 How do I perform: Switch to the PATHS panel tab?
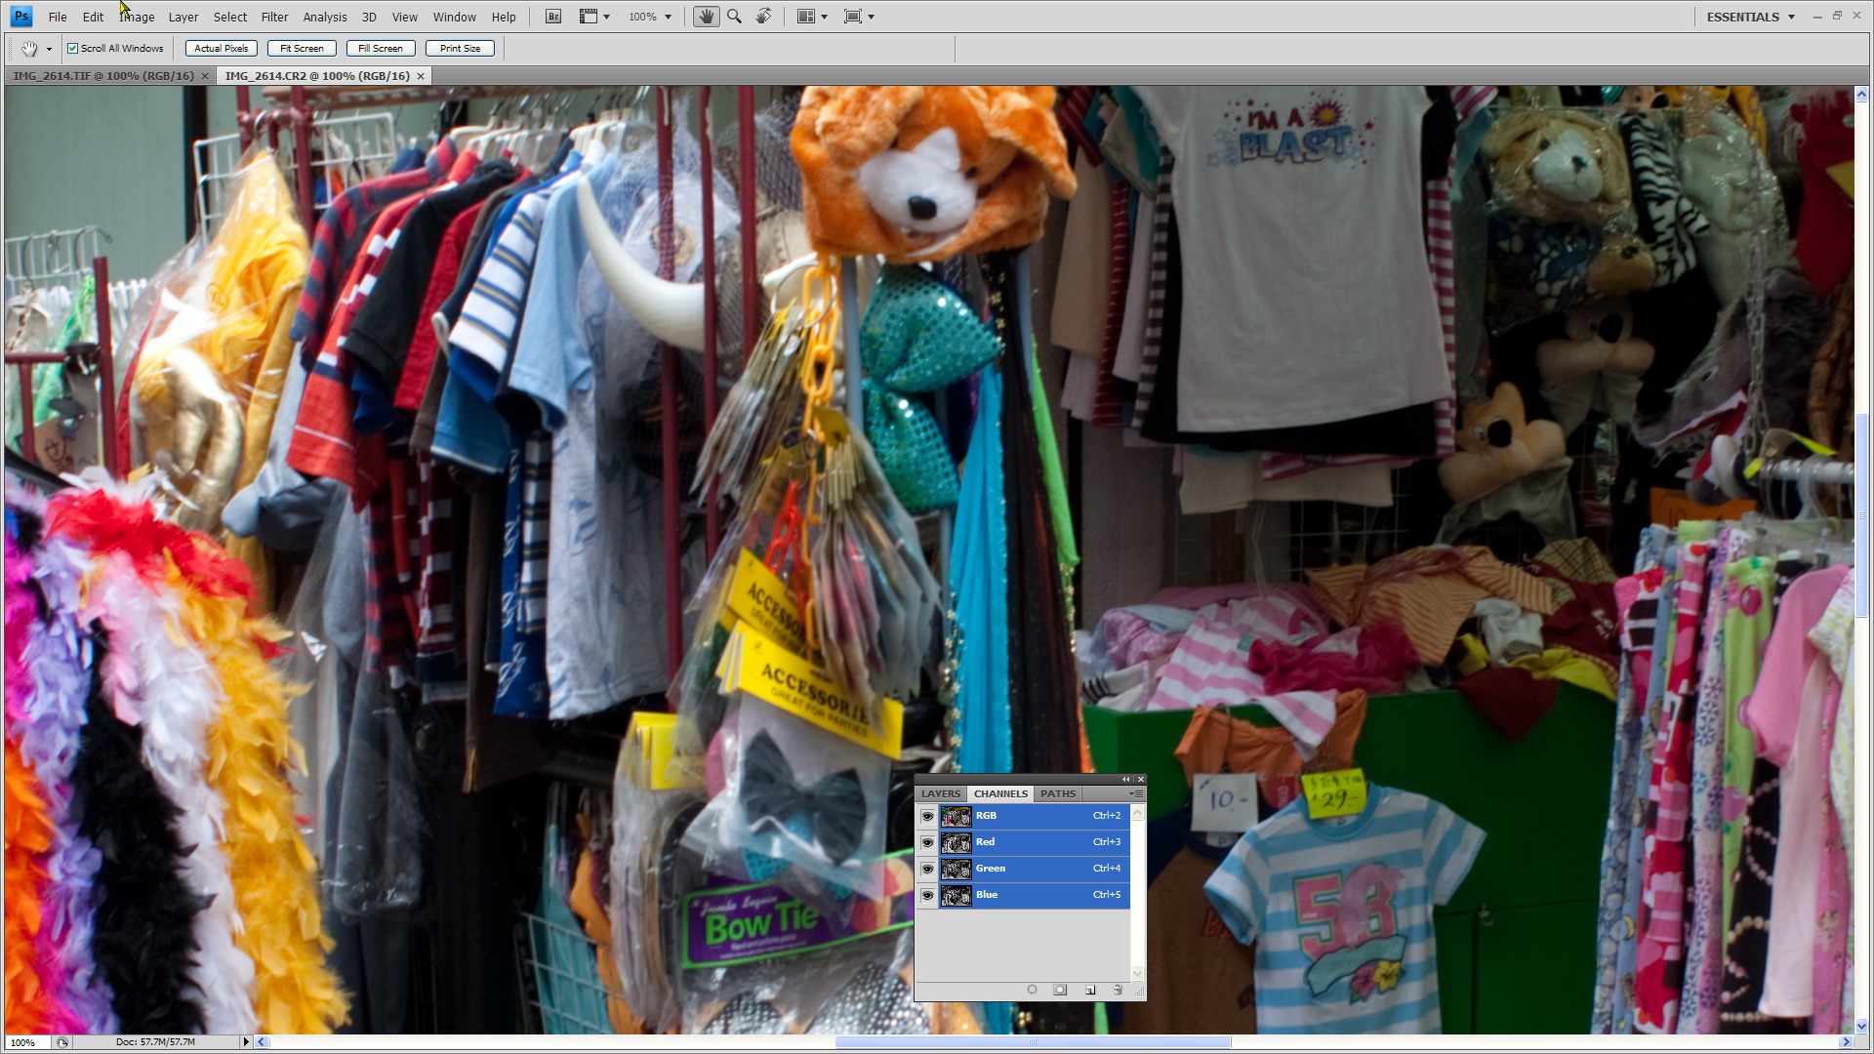coord(1057,793)
